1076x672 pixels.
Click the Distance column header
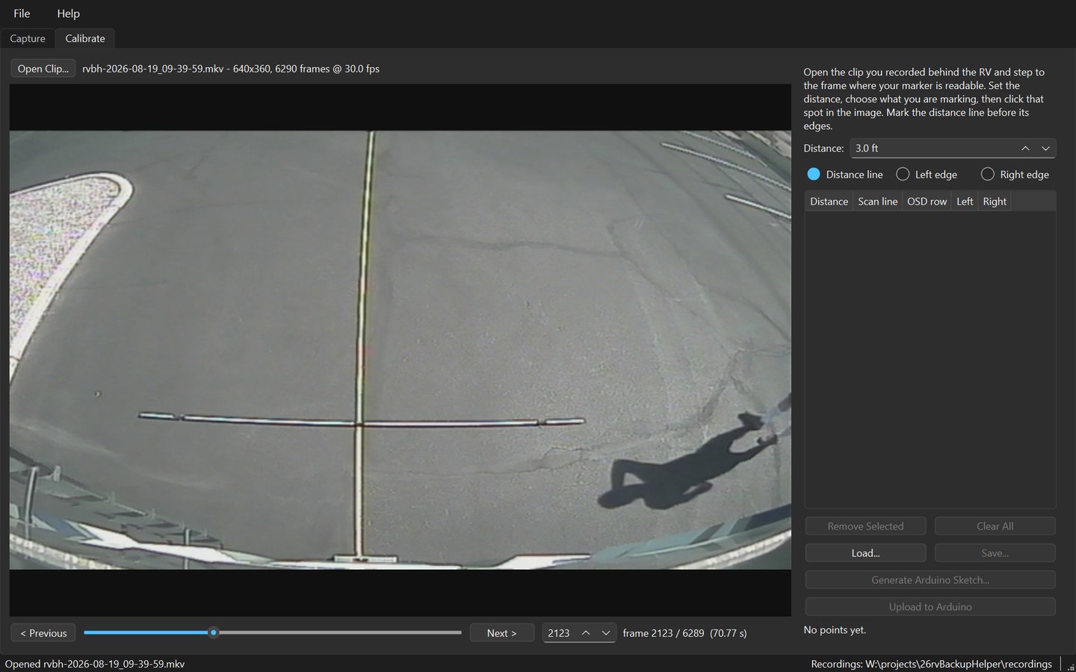click(x=829, y=202)
